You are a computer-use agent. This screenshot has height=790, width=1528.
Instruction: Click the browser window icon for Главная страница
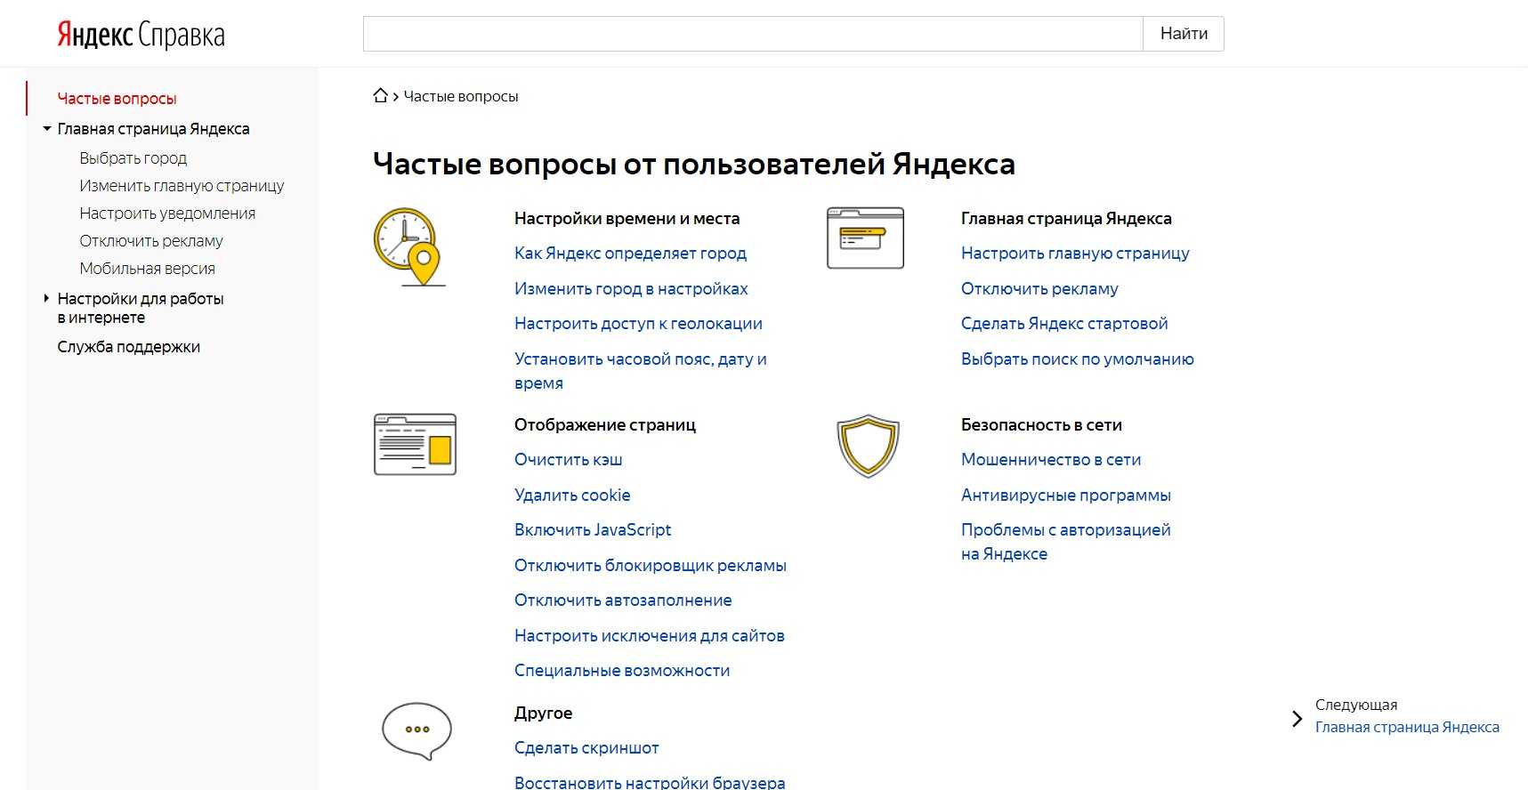tap(865, 238)
